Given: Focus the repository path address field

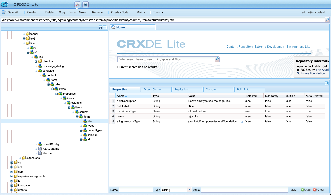Looking at the screenshot, I should [163, 20].
